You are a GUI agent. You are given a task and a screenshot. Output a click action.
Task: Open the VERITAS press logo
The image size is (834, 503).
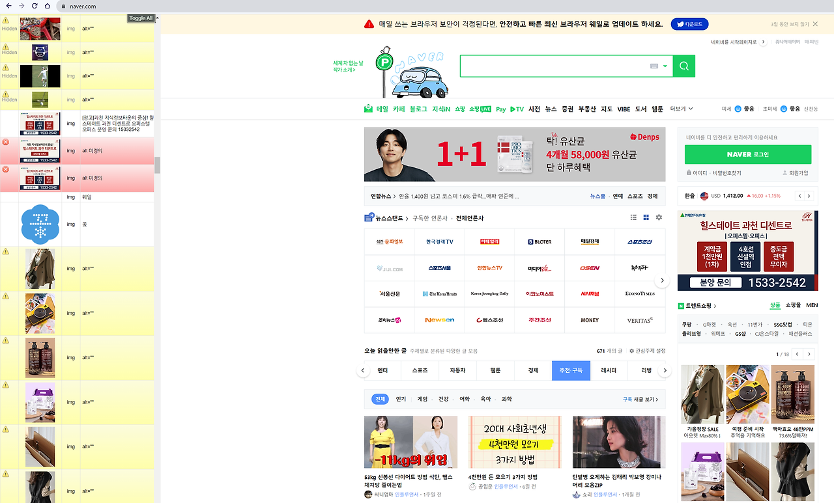coord(640,320)
